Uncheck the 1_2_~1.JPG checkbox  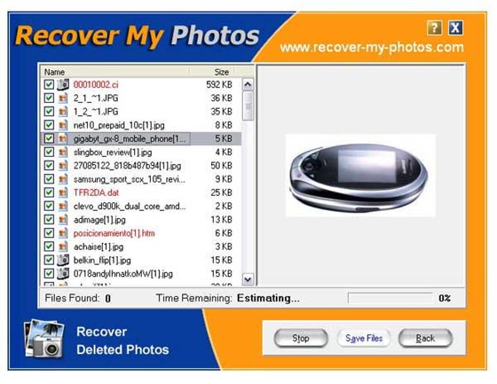click(x=49, y=111)
